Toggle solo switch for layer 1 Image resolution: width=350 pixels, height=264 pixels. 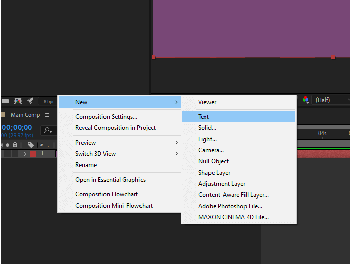8,154
